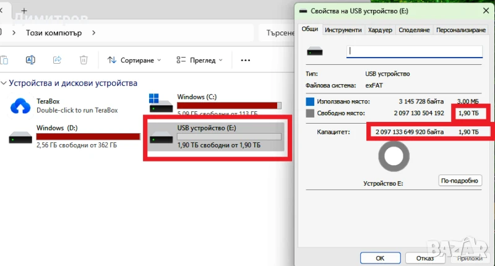This screenshot has width=495, height=266.
Task: Click the new tab plus button
Action: click(24, 11)
